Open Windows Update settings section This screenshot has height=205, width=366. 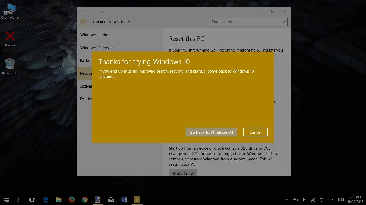pos(95,35)
